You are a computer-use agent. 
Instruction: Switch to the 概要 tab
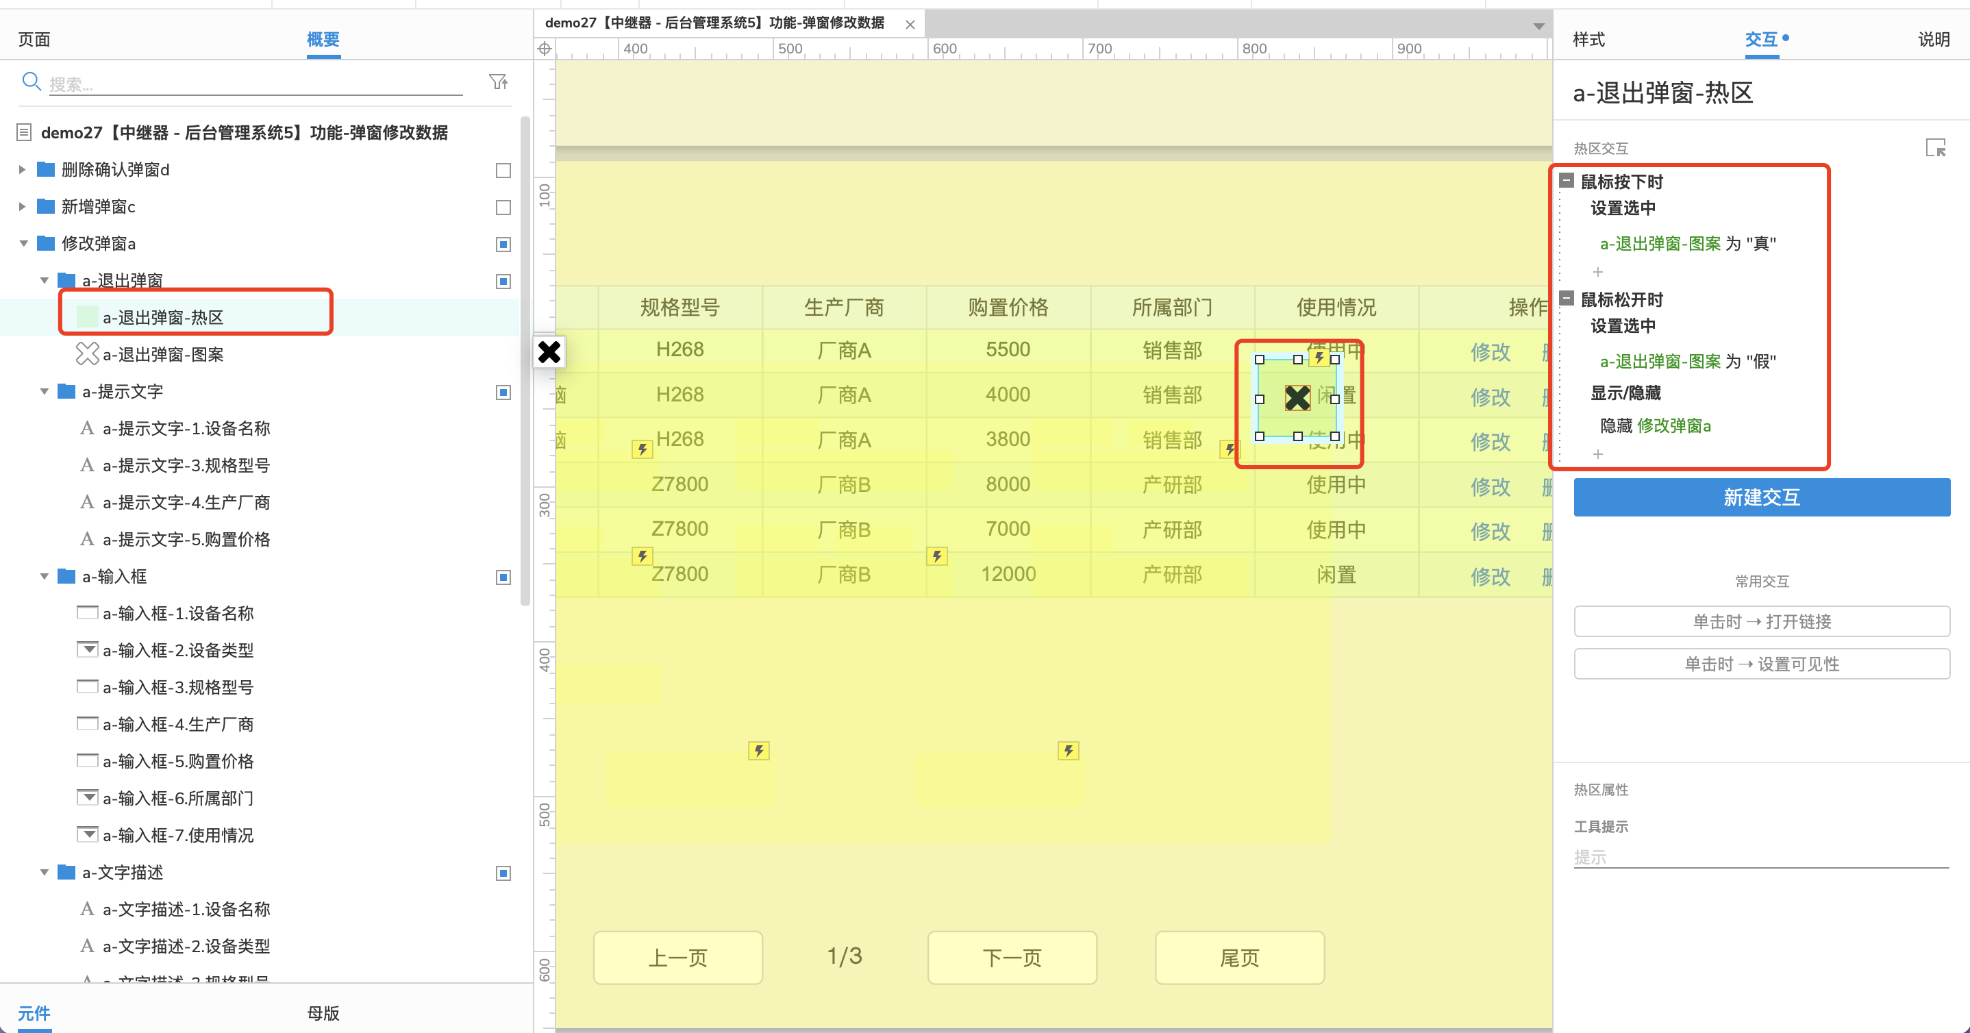click(x=323, y=39)
